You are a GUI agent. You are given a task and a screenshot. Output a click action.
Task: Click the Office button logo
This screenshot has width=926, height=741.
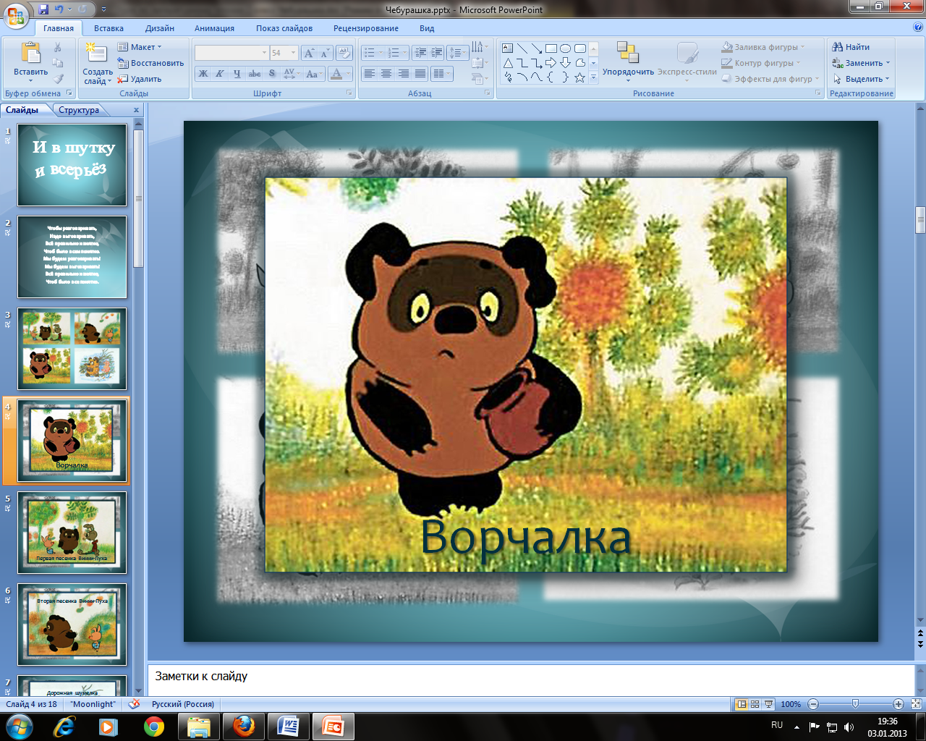click(x=16, y=14)
